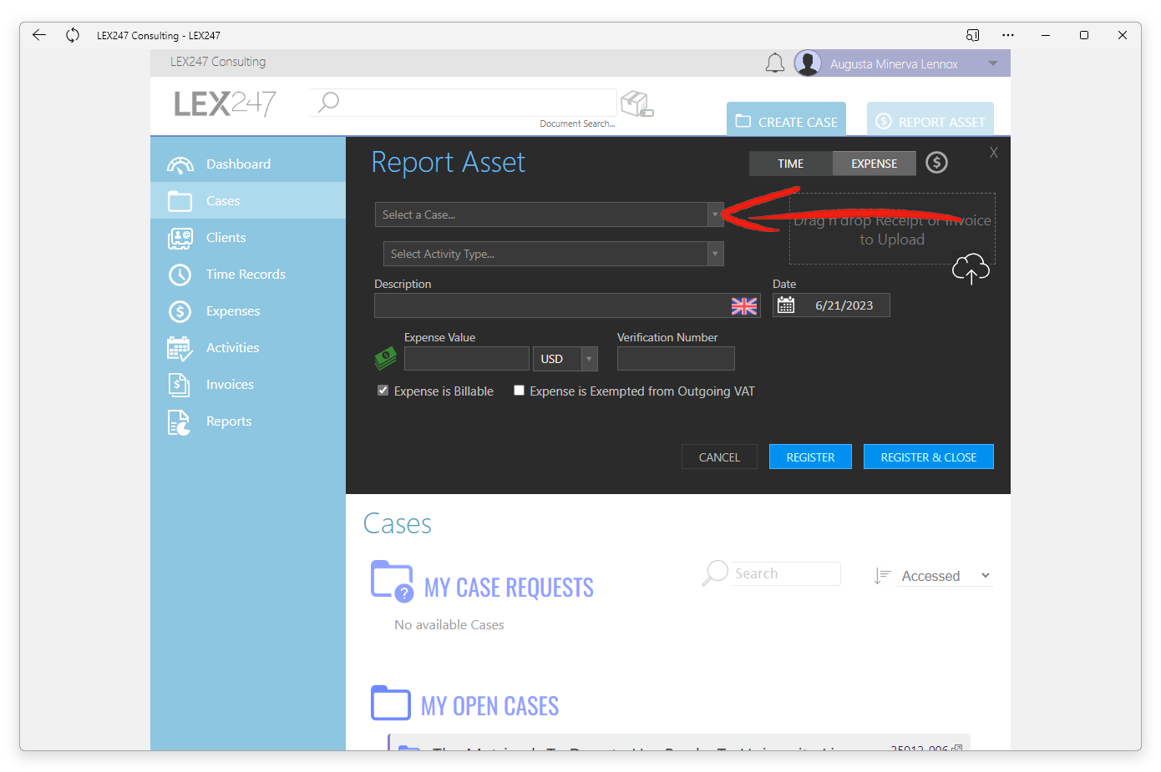This screenshot has width=1161, height=772.
Task: Click the Invoices document icon
Action: coord(179,385)
